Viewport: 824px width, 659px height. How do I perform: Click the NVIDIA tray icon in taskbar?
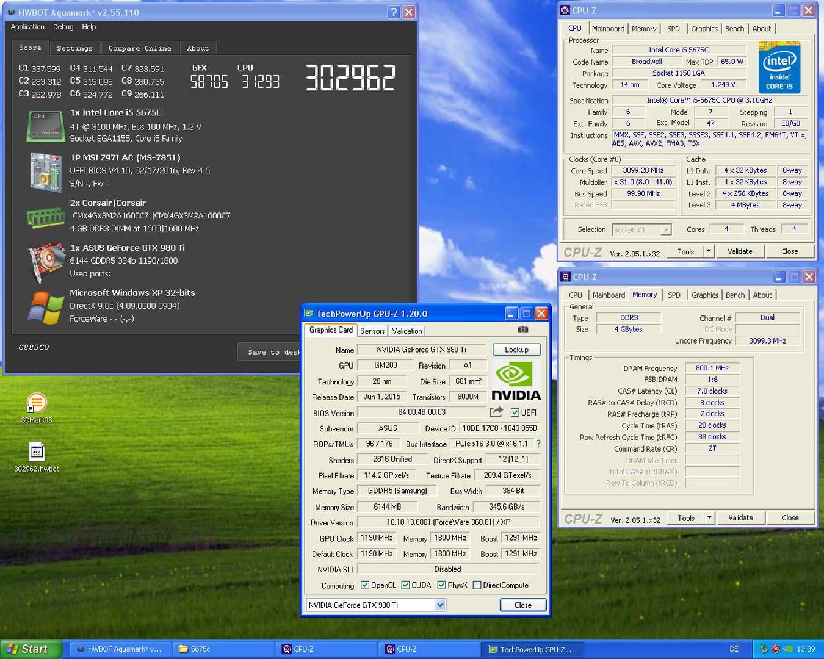(x=787, y=649)
